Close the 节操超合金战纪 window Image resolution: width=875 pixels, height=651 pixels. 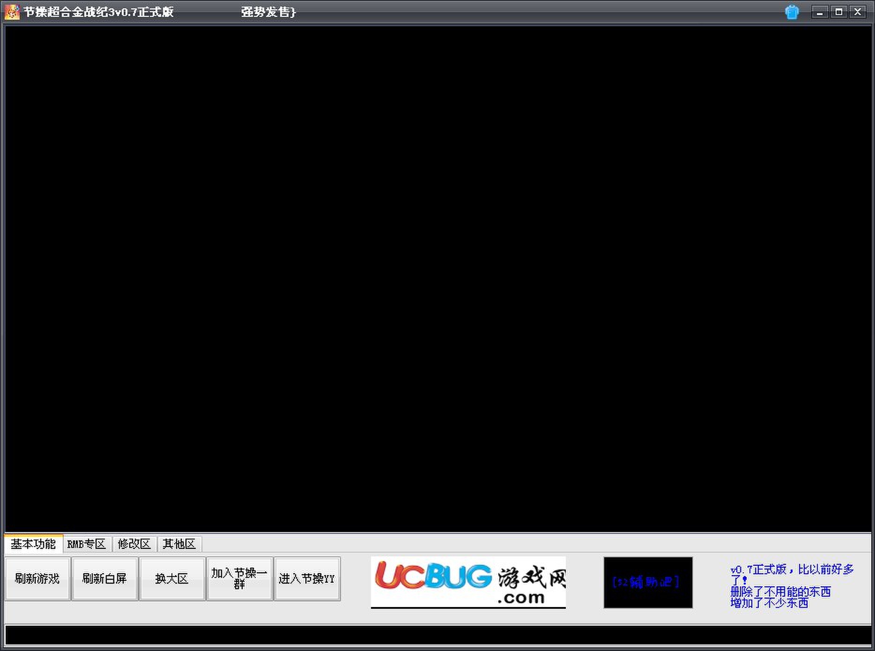click(858, 12)
